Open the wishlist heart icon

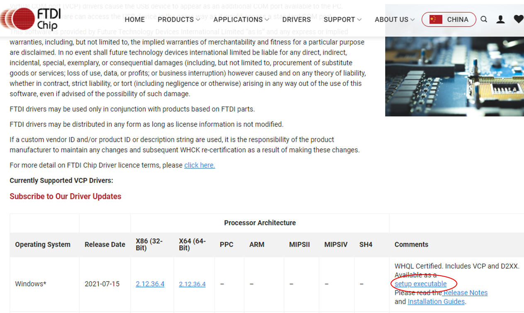point(518,19)
